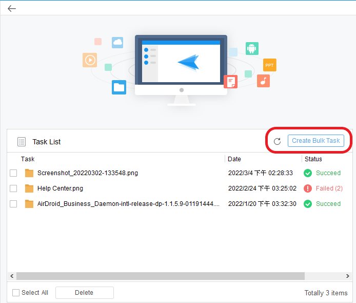Click folder icon for Screenshot_20220302-133548.png
This screenshot has width=356, height=303.
(x=29, y=173)
